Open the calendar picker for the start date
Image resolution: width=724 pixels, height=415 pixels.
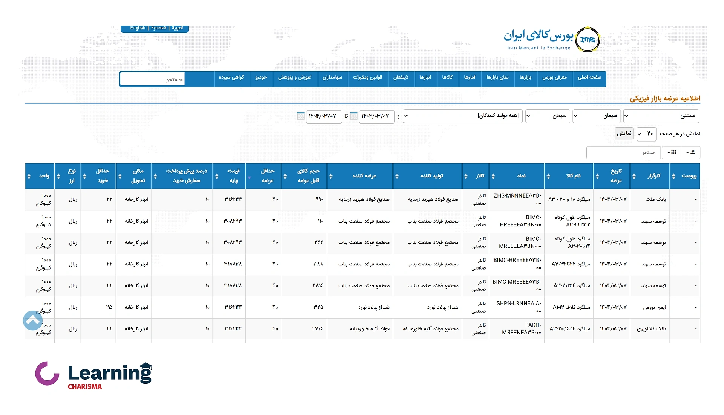coord(354,116)
